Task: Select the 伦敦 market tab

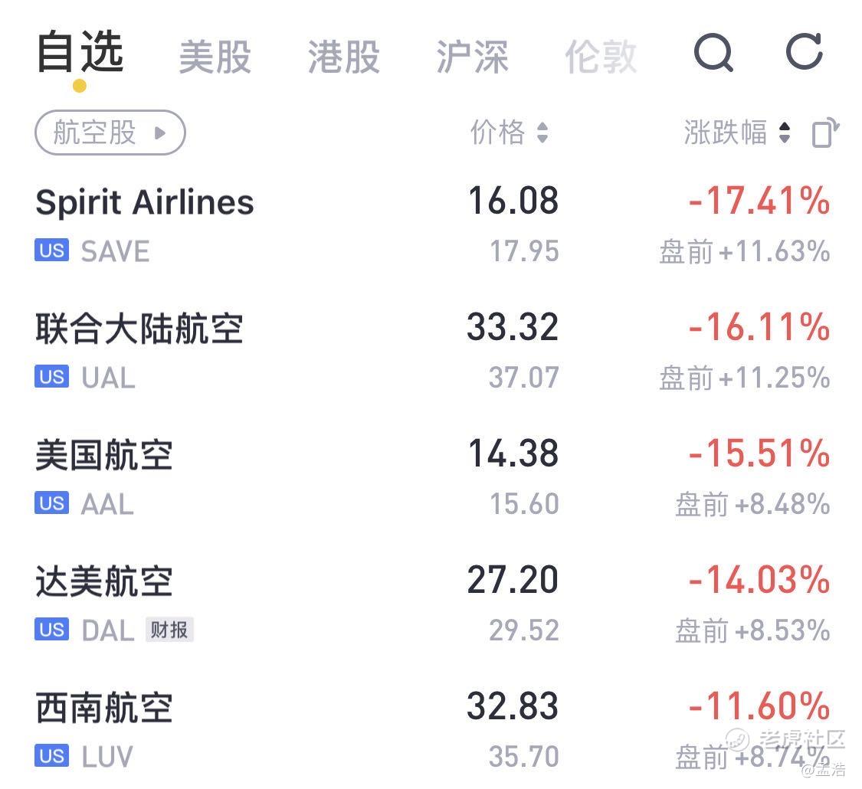Action: click(x=601, y=57)
